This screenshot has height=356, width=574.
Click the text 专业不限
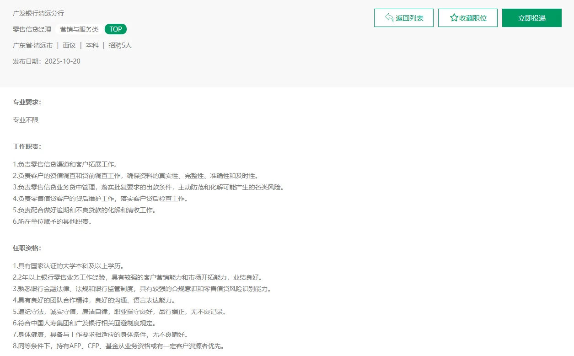point(26,120)
